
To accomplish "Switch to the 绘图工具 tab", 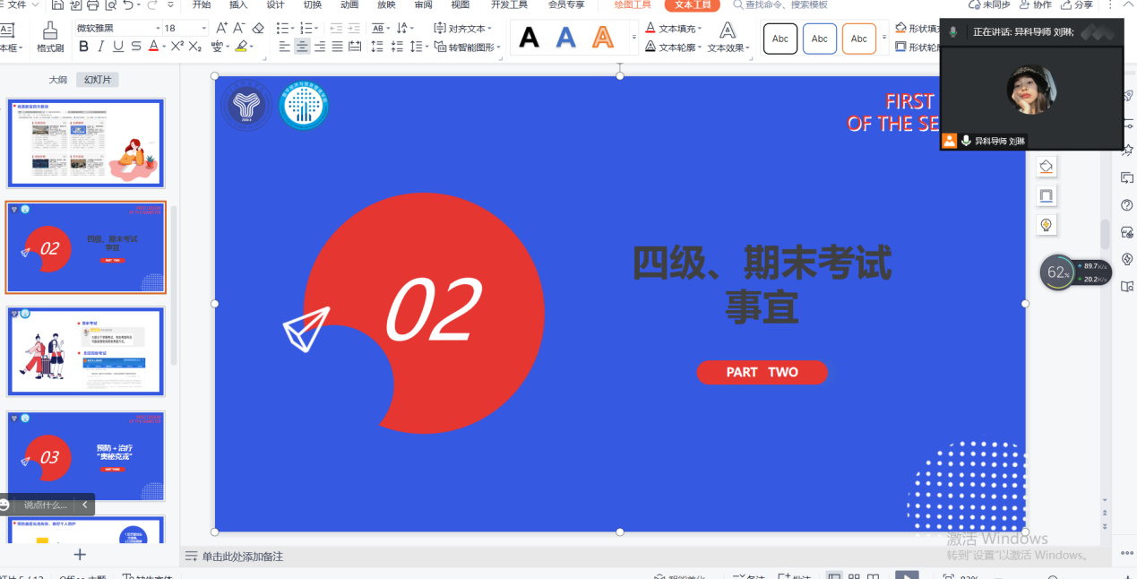I will 633,4.
